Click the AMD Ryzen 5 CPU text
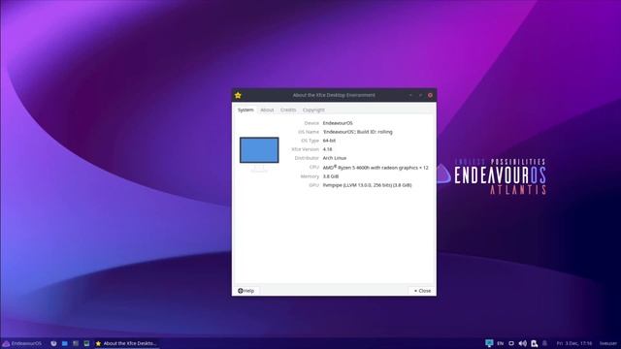 click(376, 168)
